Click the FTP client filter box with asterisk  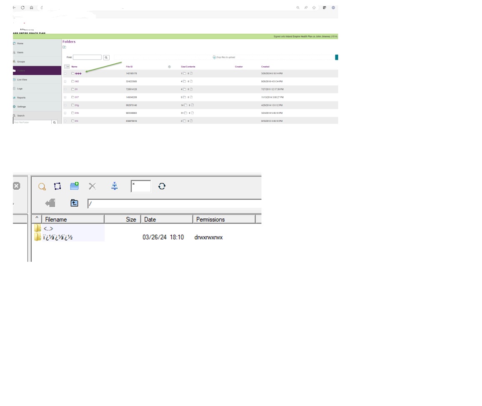(141, 186)
